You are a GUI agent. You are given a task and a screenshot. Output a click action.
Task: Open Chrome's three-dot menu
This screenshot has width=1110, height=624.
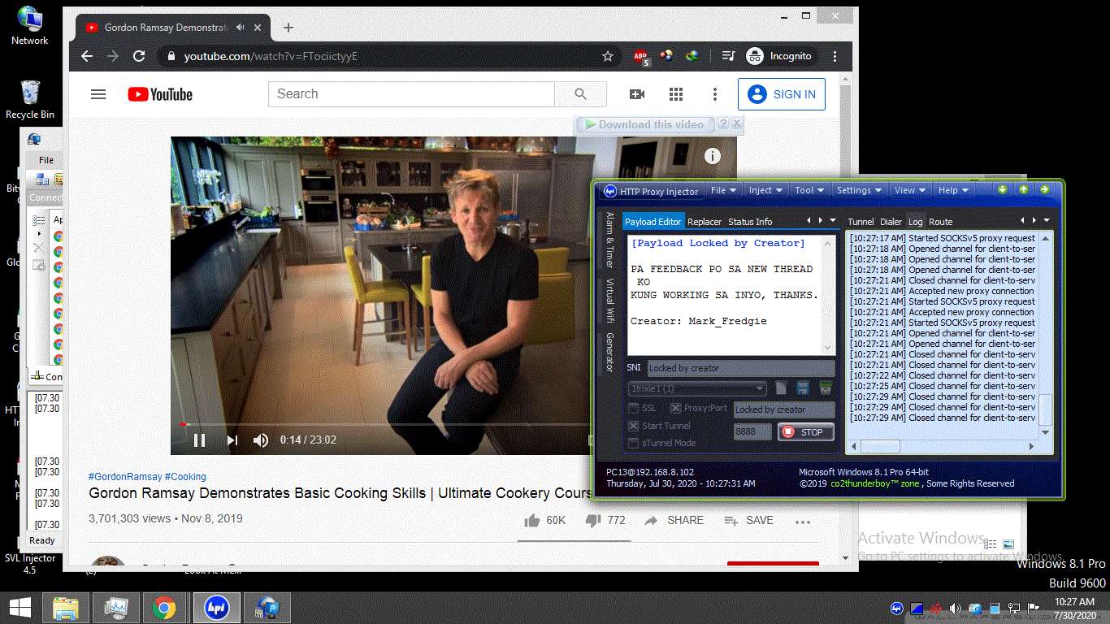click(x=835, y=56)
